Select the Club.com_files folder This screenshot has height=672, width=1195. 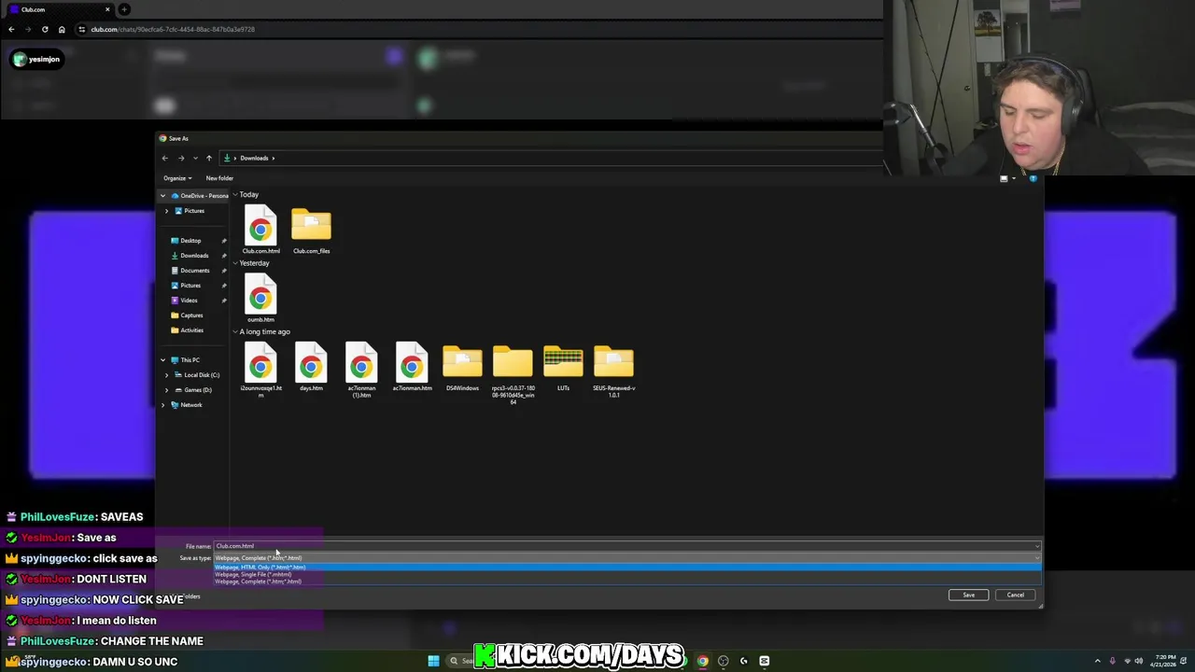coord(311,229)
